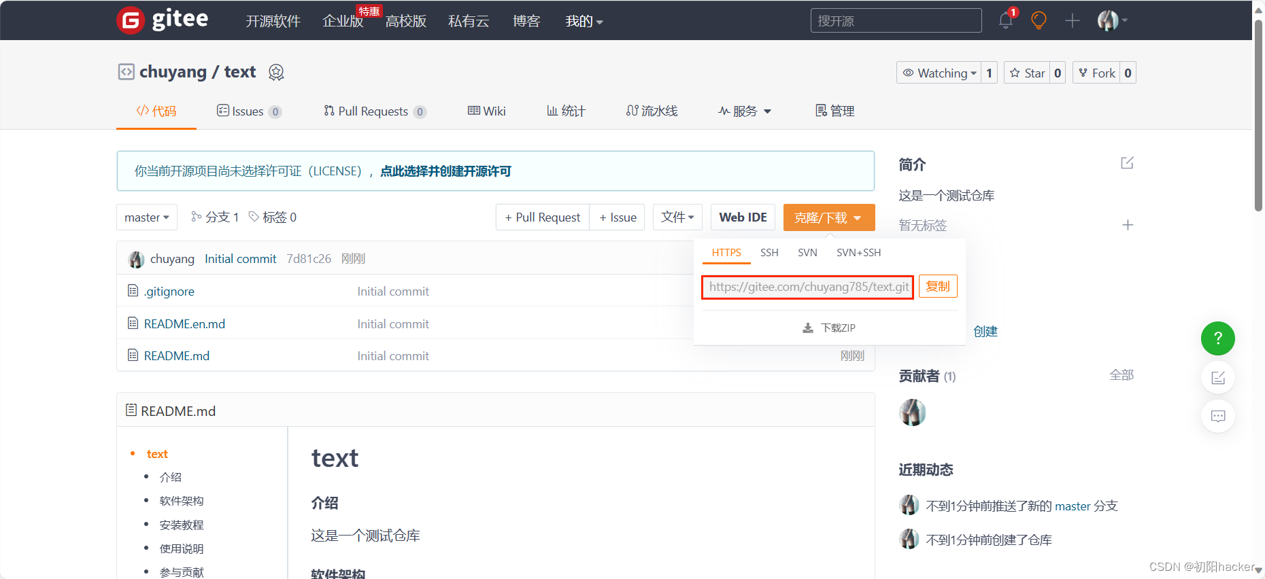Click the + Pull Request button

coord(543,217)
